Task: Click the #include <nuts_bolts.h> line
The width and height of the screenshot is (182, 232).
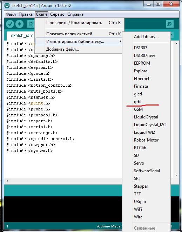Action: [x=34, y=91]
